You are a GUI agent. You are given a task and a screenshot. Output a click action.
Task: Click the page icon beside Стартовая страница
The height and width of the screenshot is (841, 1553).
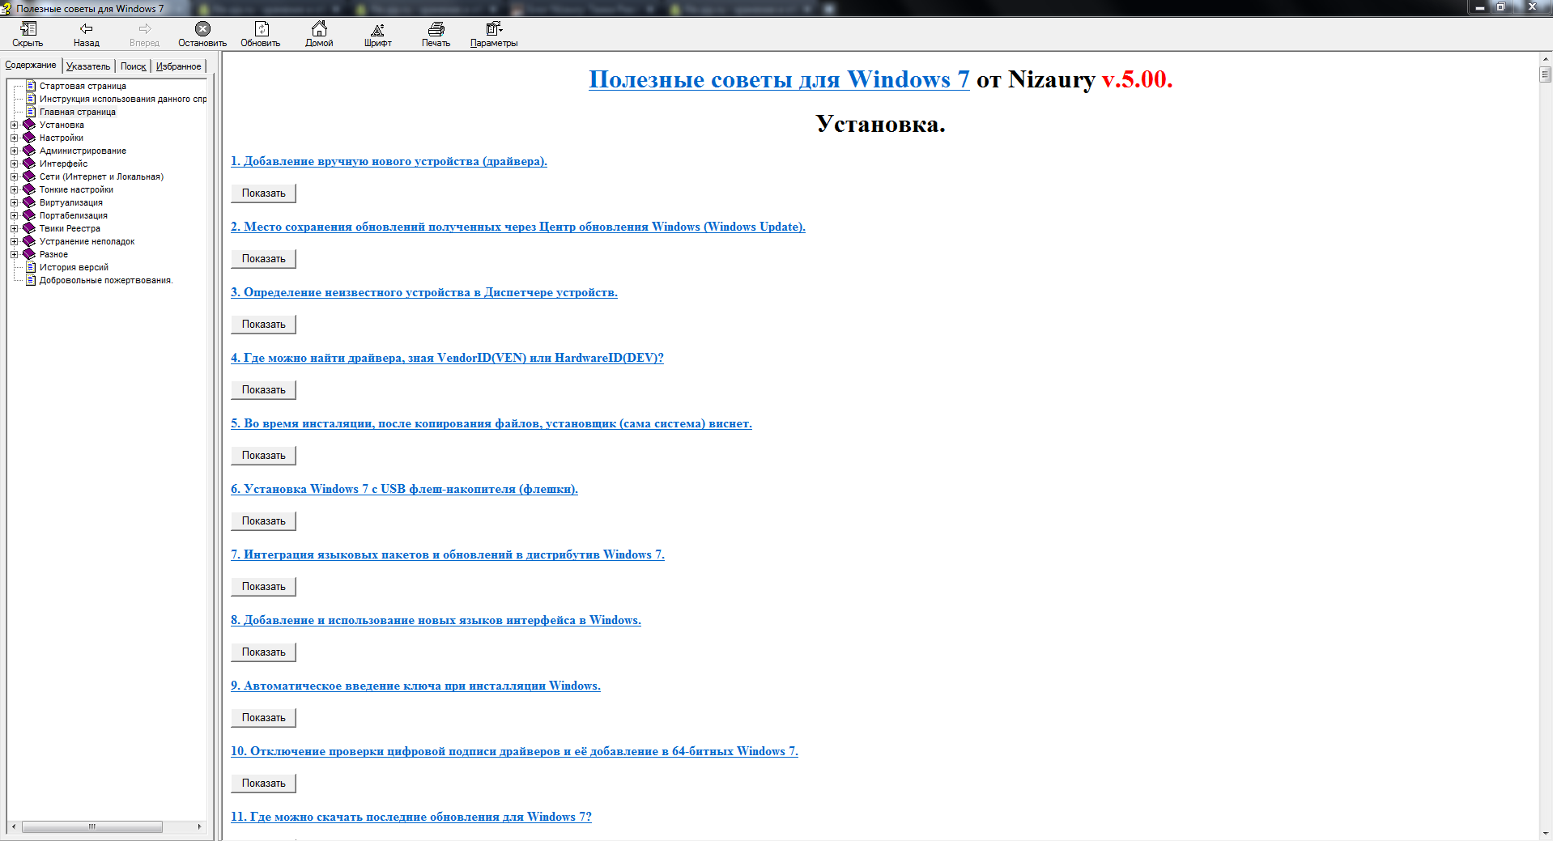click(x=31, y=86)
